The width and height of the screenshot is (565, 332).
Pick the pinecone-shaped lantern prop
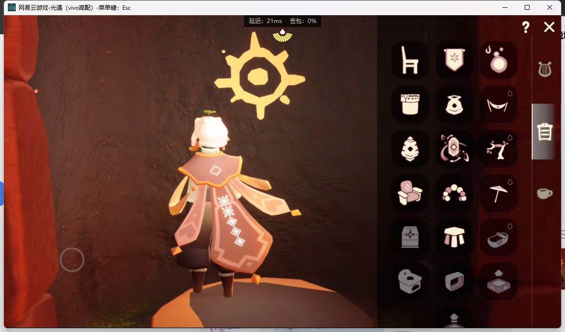coord(410,149)
